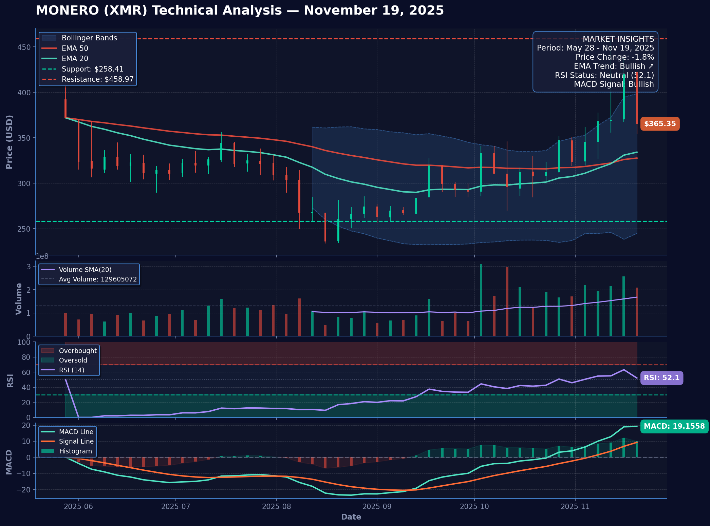The width and height of the screenshot is (710, 526).
Task: Click the Overbought legend swatch
Action: point(48,351)
